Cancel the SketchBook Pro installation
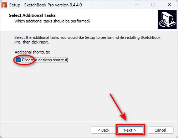The height and width of the screenshot is (138, 178). [161, 130]
